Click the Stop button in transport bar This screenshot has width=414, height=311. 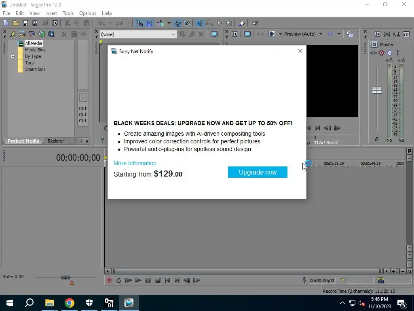(158, 280)
